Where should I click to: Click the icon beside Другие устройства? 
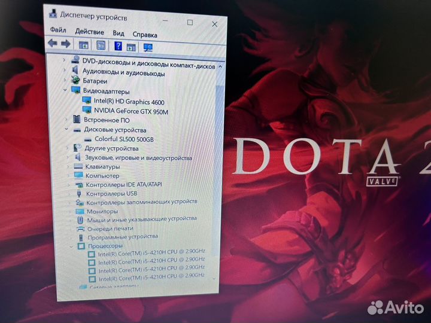(77, 148)
